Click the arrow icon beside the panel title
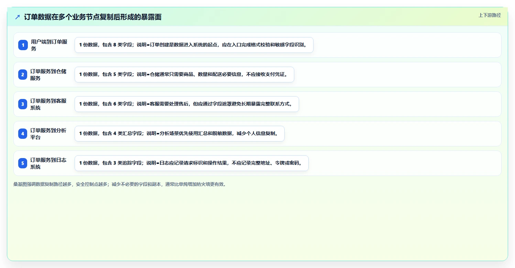This screenshot has height=268, width=515. tap(18, 17)
